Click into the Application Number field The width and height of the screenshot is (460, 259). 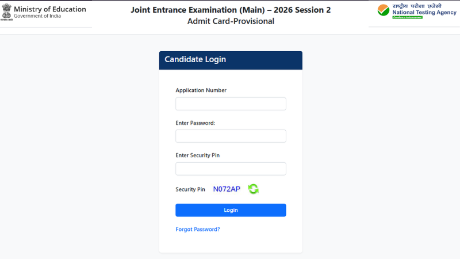pyautogui.click(x=231, y=104)
